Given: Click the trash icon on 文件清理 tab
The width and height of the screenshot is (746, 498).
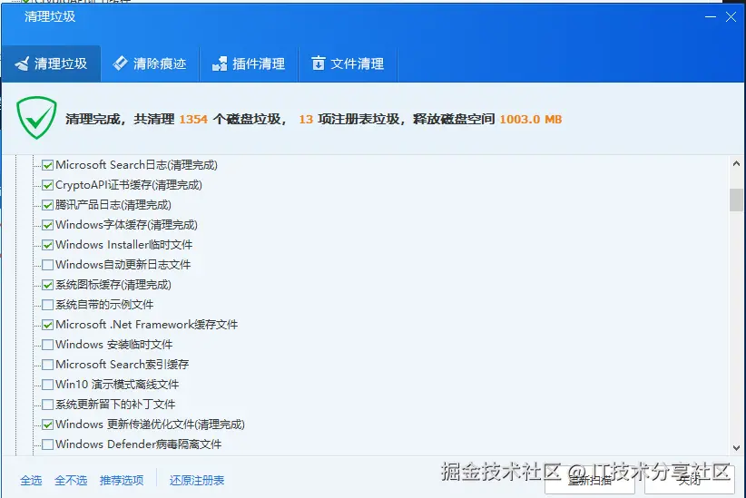Looking at the screenshot, I should pyautogui.click(x=318, y=63).
